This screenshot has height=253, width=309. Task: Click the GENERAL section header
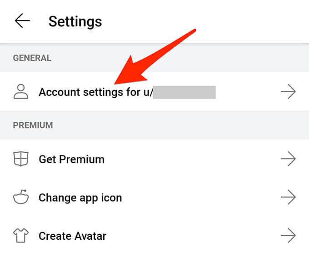click(x=32, y=58)
